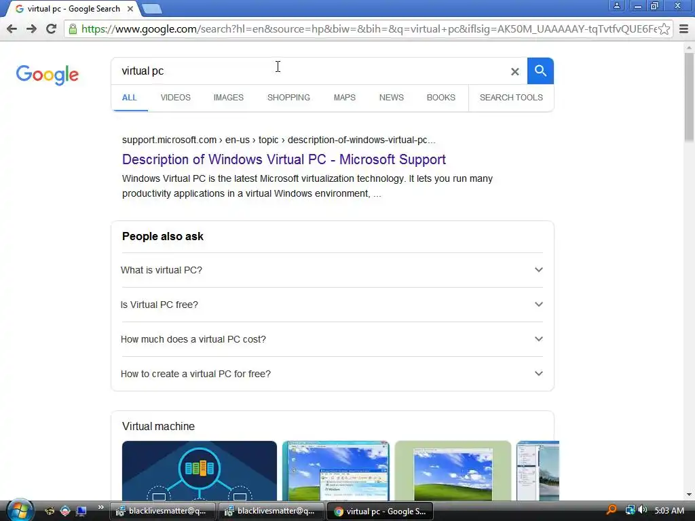Click the browser address bar URL

click(369, 28)
